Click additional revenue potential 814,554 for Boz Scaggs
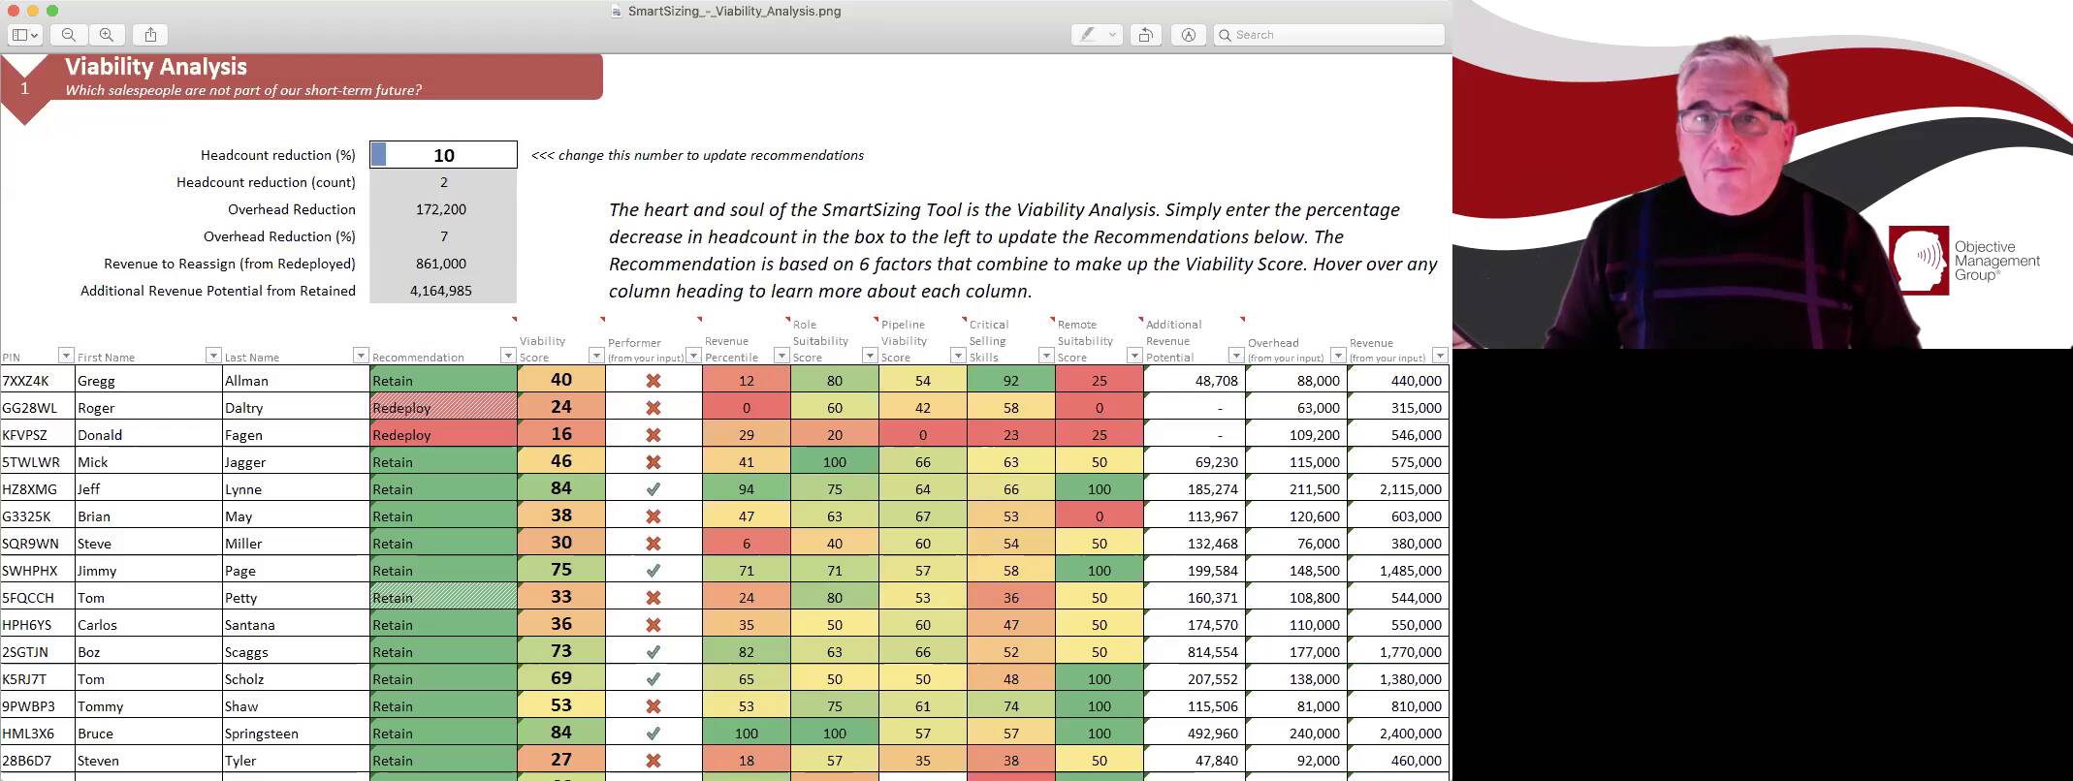Image resolution: width=2073 pixels, height=781 pixels. click(x=1195, y=652)
